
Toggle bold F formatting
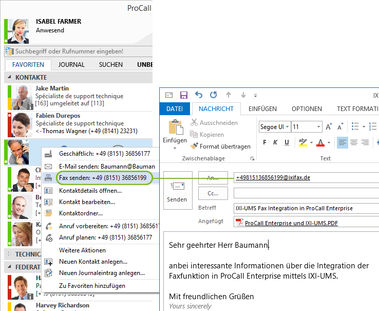point(264,142)
